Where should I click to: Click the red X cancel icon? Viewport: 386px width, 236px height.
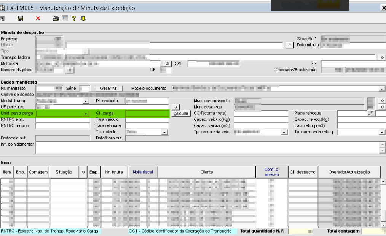point(38,19)
